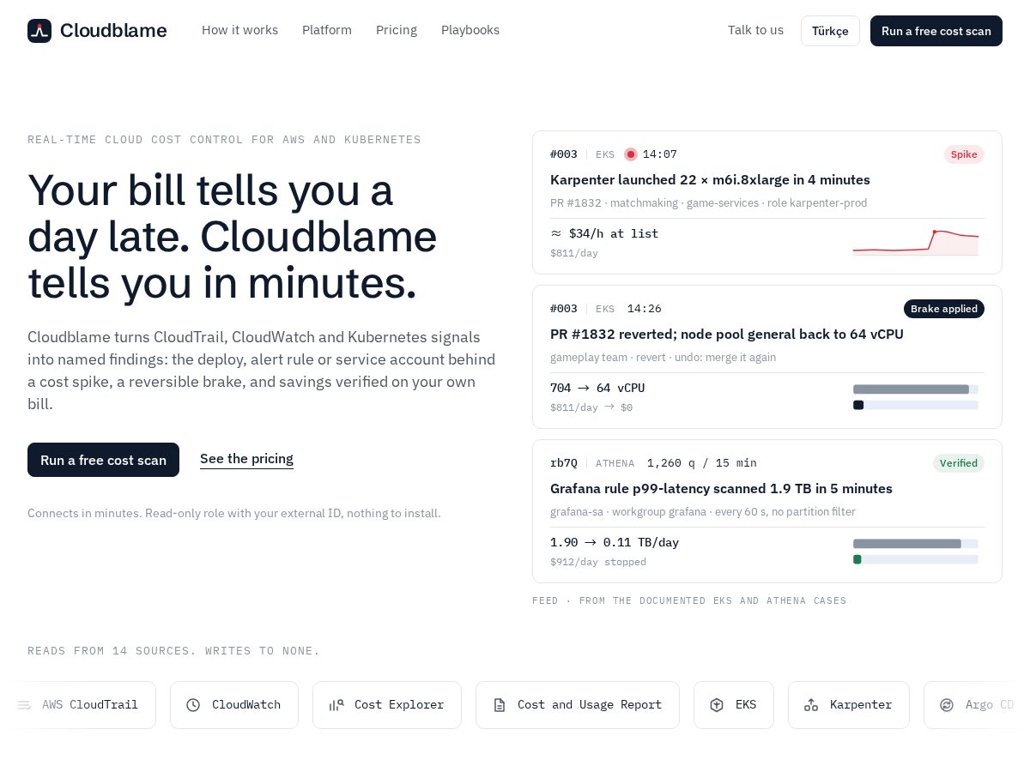Screen dimensions: 1030x772
Task: Open the Platform nav item
Action: [x=327, y=30]
